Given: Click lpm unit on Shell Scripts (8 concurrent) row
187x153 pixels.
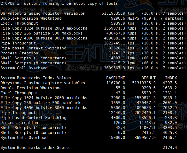Looking at the screenshot, I should point(131,63).
